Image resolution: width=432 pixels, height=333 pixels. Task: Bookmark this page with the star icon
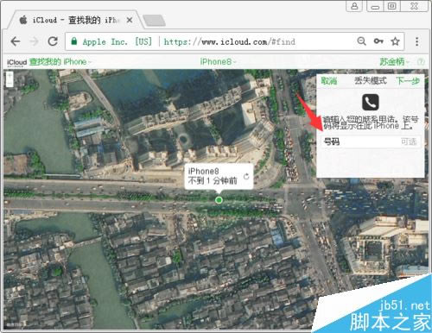(x=395, y=41)
